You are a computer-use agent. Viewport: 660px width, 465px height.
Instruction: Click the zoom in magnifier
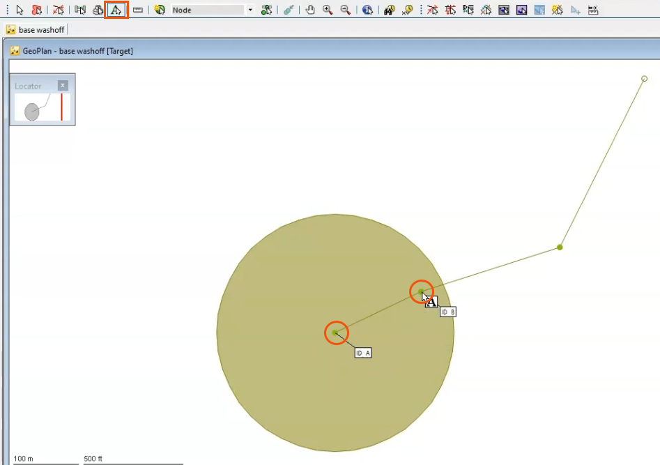tap(328, 10)
